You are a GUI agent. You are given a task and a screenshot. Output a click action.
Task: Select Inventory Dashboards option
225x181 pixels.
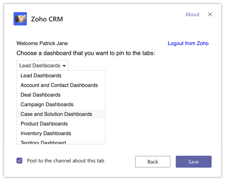(x=61, y=133)
